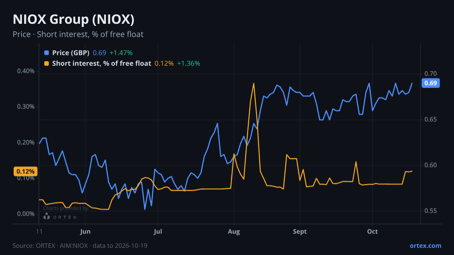
Task: Click the blue Price legend color swatch
Action: tap(47, 53)
